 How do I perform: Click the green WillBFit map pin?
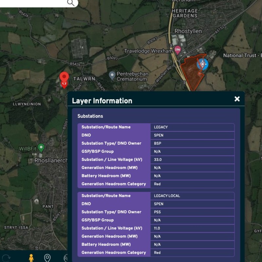(x=41, y=148)
